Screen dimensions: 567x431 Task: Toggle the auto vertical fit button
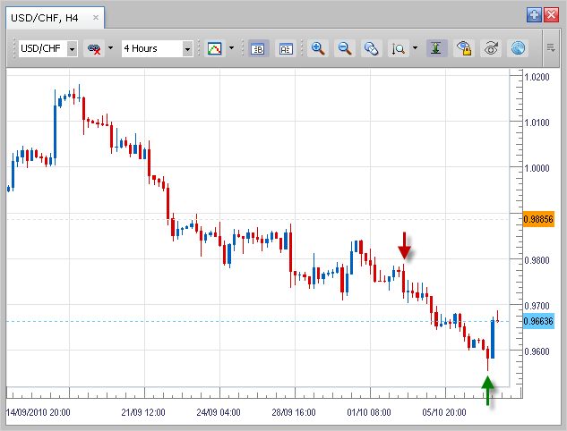pyautogui.click(x=436, y=48)
